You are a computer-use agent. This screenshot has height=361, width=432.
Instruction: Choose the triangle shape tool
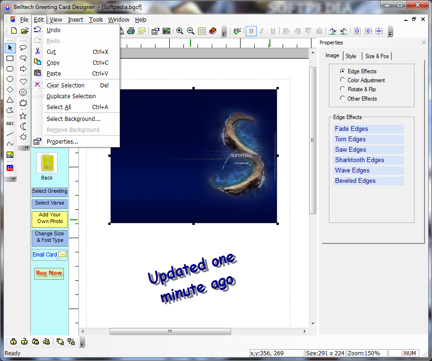tap(10, 100)
